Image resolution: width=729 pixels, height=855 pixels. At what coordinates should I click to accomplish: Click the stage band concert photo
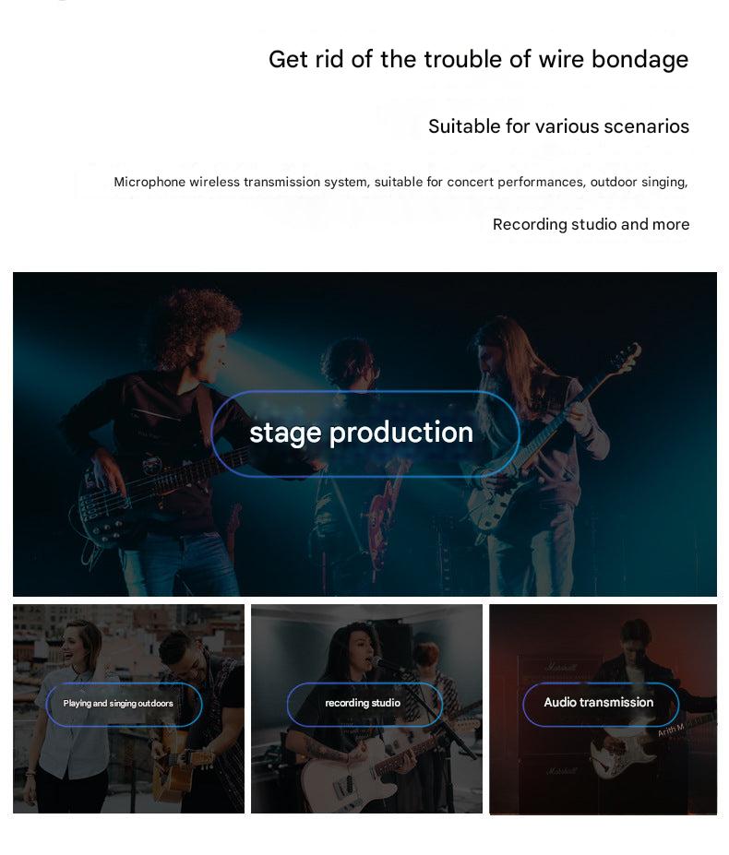[x=364, y=434]
